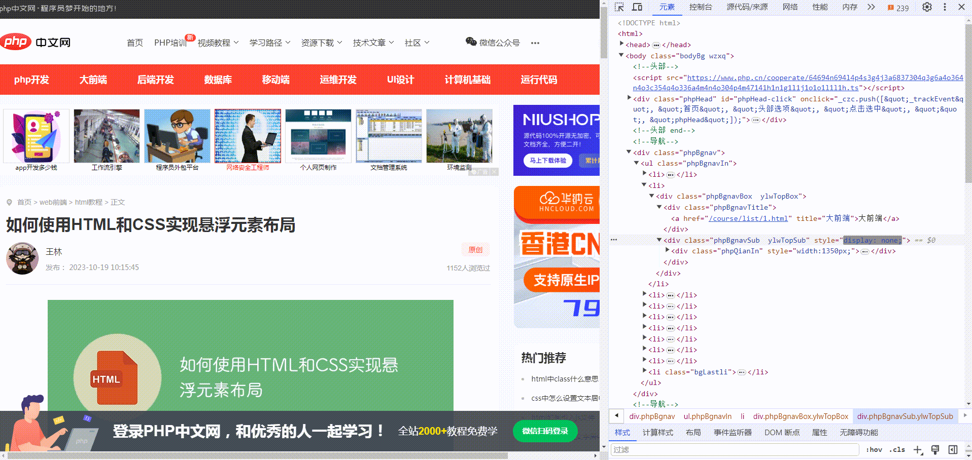Click the 王林 author avatar
The image size is (972, 460).
(22, 258)
